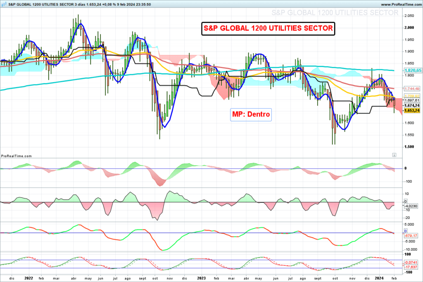
Task: Select the +0,08 % change in the title bar
Action: [x=109, y=4]
